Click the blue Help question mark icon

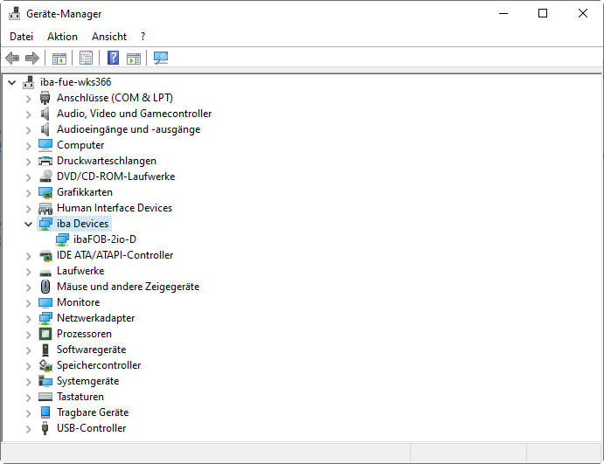click(113, 59)
